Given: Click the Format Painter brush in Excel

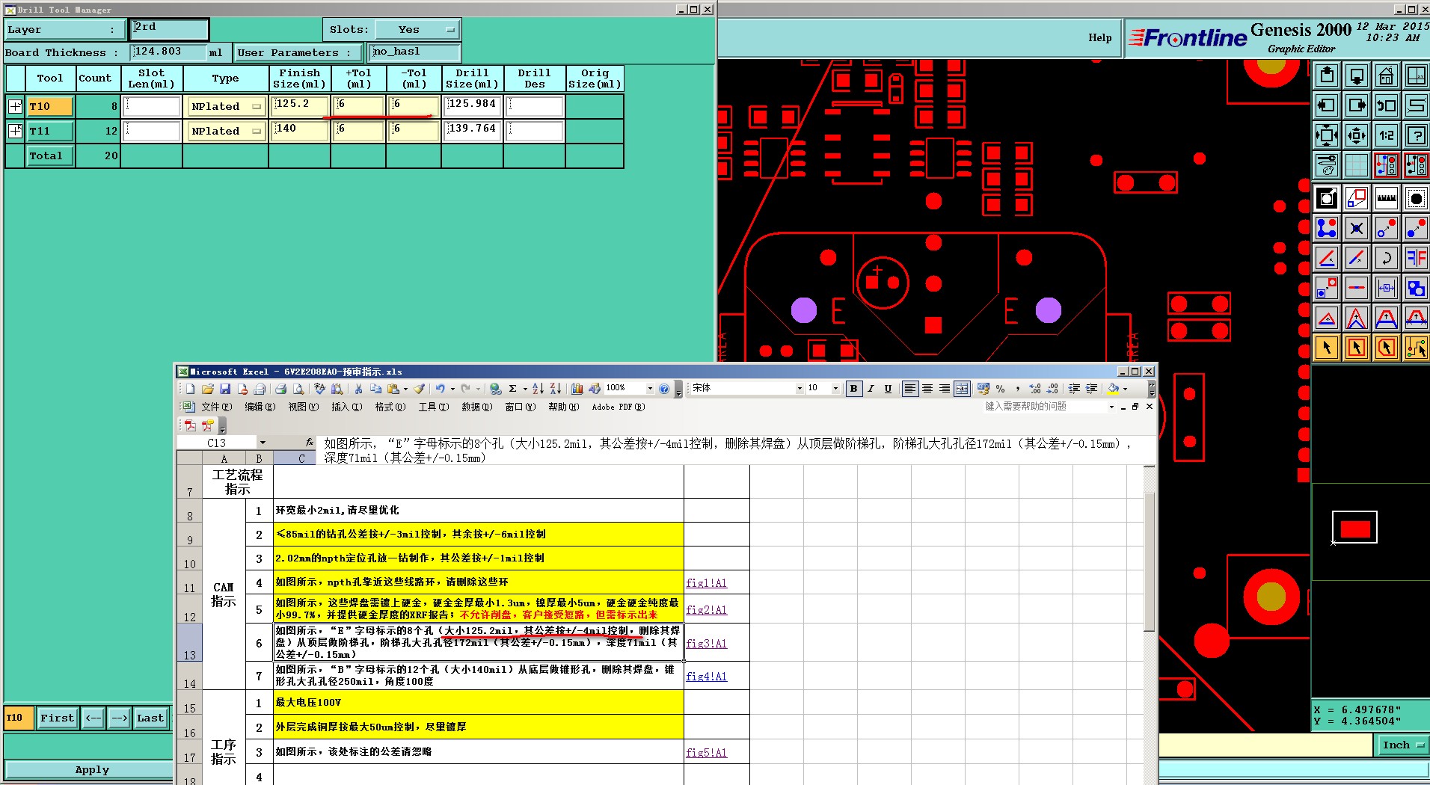Looking at the screenshot, I should [420, 389].
